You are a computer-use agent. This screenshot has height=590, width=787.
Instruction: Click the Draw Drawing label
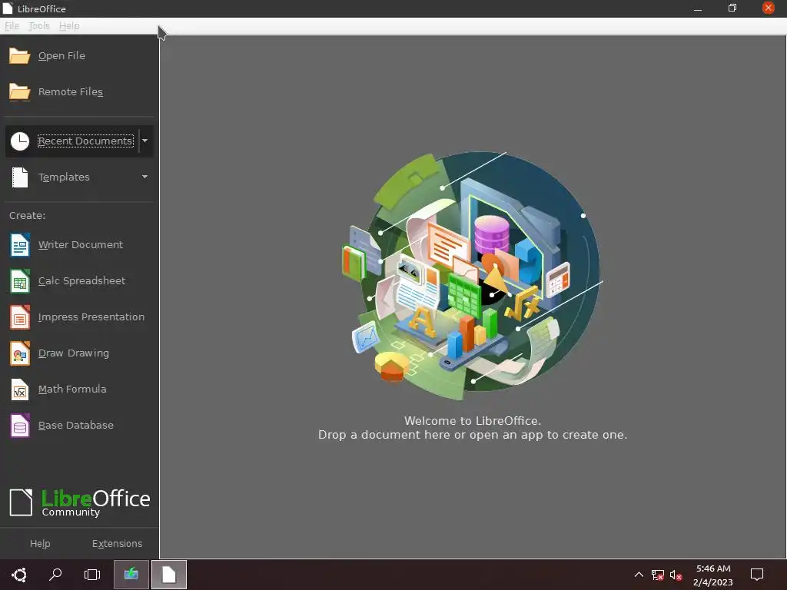pos(74,353)
